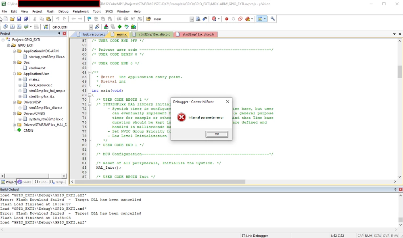Start debug session with magnifier 'd' icon
The width and height of the screenshot is (403, 238).
pyautogui.click(x=214, y=19)
